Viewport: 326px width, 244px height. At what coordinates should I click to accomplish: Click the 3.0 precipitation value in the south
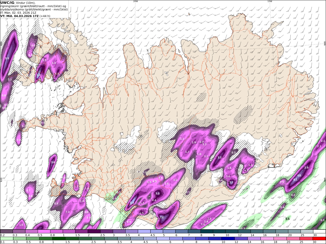click(x=157, y=193)
